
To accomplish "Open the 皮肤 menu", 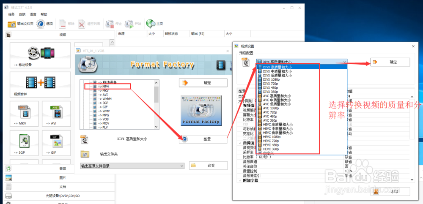I will (22, 14).
